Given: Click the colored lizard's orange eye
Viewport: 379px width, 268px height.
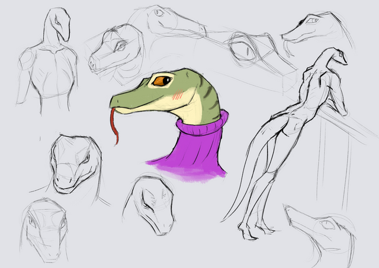Looking at the screenshot, I should [162, 81].
